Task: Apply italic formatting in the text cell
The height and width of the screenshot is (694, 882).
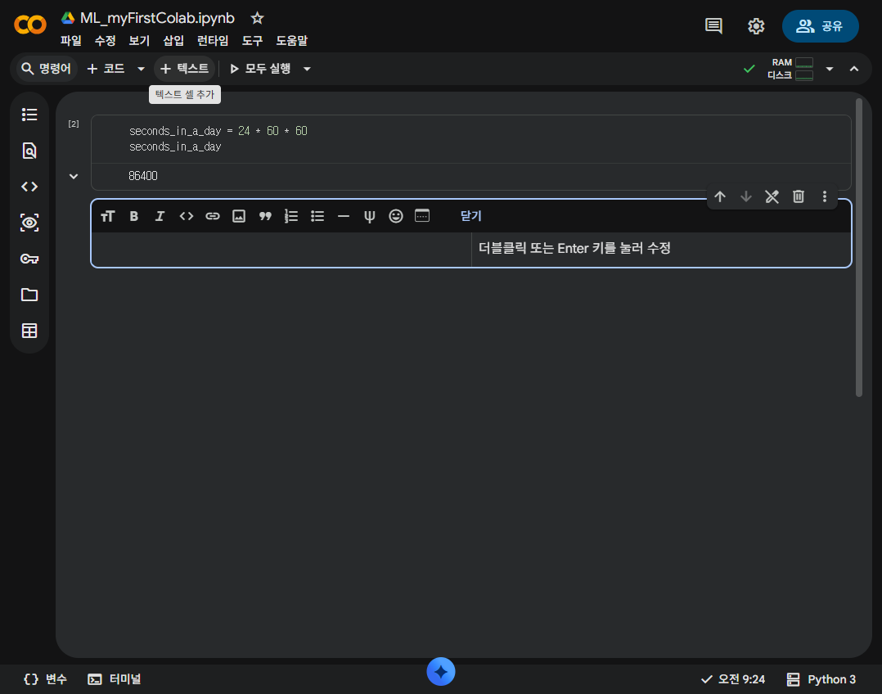Action: pyautogui.click(x=160, y=216)
